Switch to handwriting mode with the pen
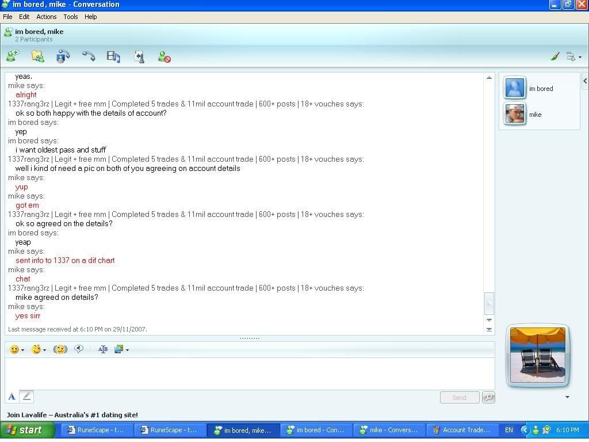This screenshot has width=589, height=442. (26, 396)
